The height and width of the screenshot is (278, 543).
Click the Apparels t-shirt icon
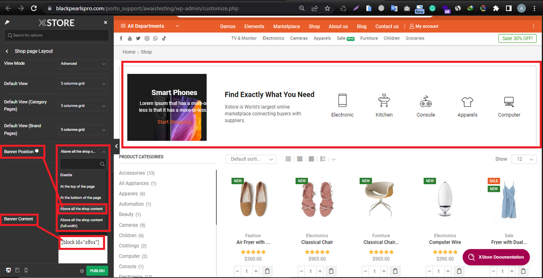(467, 101)
